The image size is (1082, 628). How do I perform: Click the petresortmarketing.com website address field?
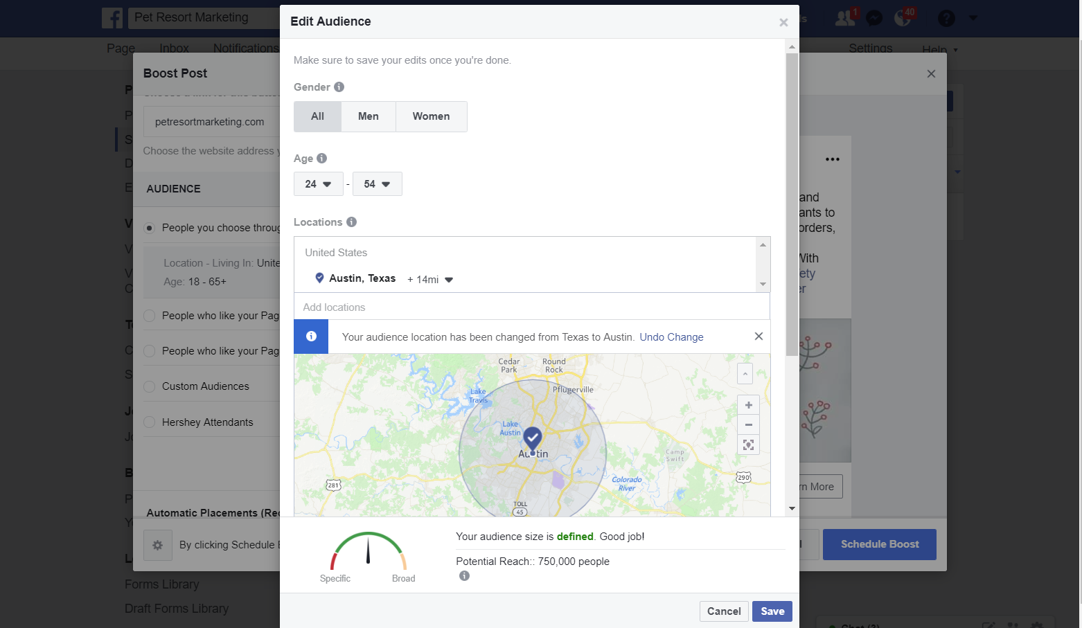[212, 122]
